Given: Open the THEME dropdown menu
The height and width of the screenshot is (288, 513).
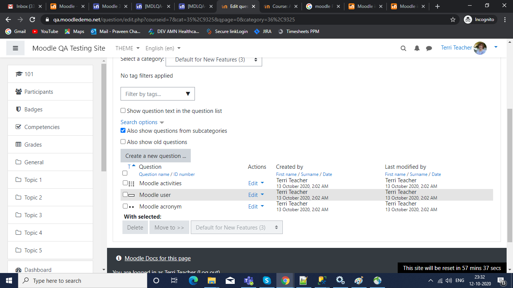Looking at the screenshot, I should point(127,48).
